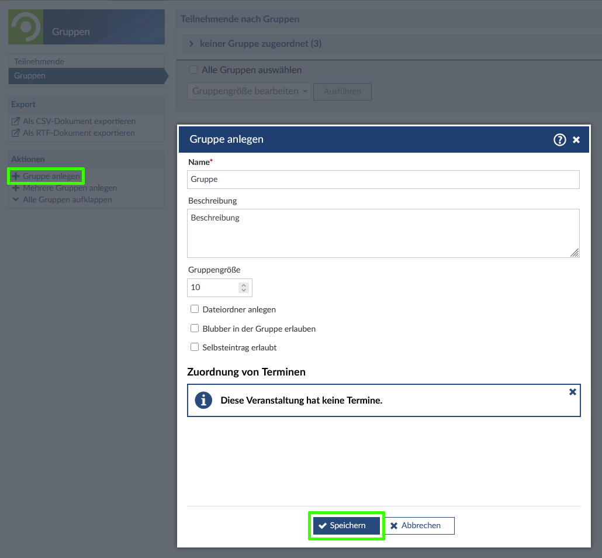Select the Gruppen sidebar tab
602x558 pixels.
click(30, 75)
